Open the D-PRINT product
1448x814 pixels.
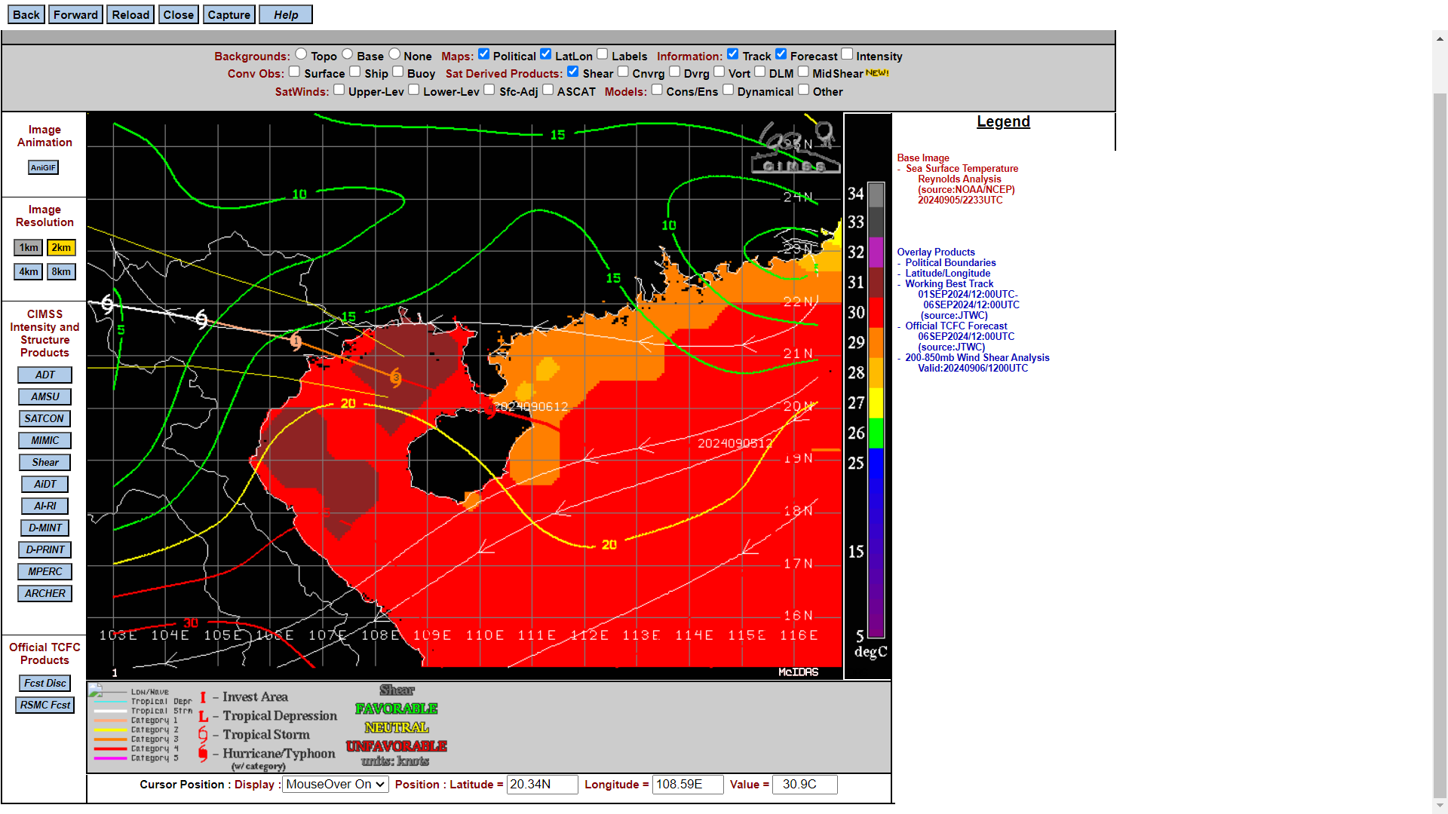pyautogui.click(x=44, y=549)
